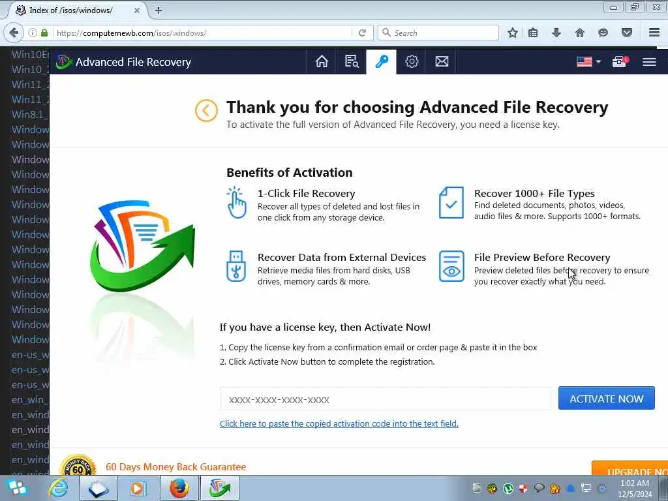
Task: Switch to Advanced File Recovery taskbar button
Action: [219, 488]
